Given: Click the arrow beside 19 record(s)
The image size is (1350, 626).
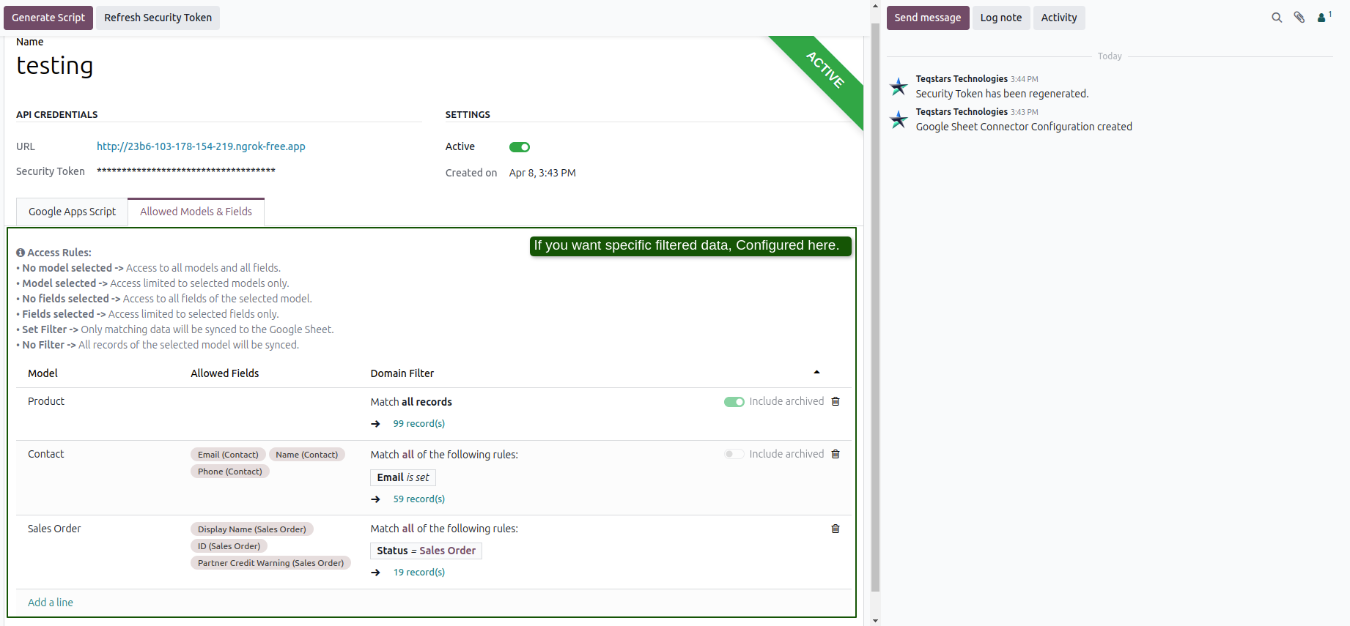Looking at the screenshot, I should click(376, 573).
